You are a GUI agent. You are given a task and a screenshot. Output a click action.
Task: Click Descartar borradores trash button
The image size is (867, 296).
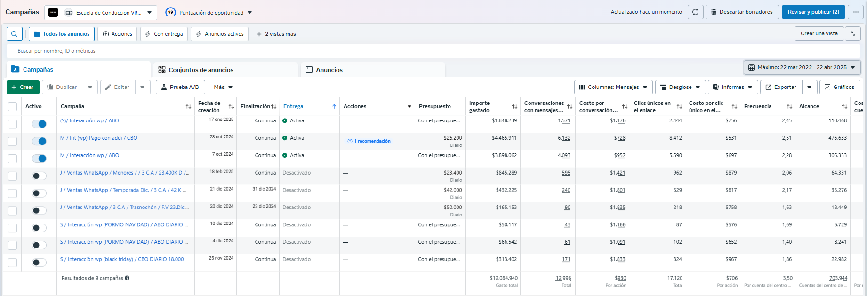click(x=741, y=12)
